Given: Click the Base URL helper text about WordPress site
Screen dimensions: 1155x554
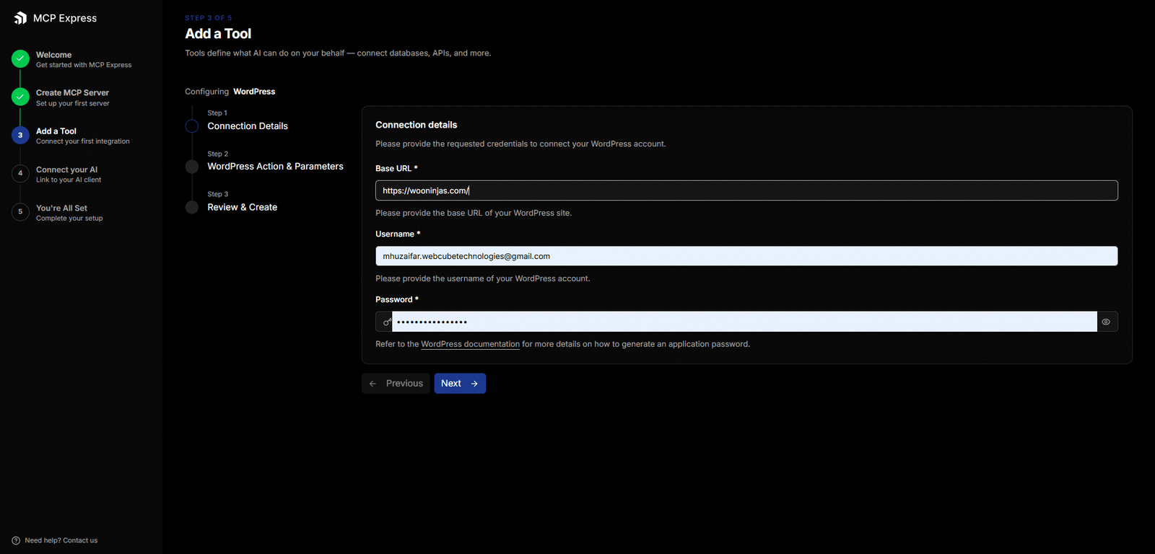Looking at the screenshot, I should 474,213.
